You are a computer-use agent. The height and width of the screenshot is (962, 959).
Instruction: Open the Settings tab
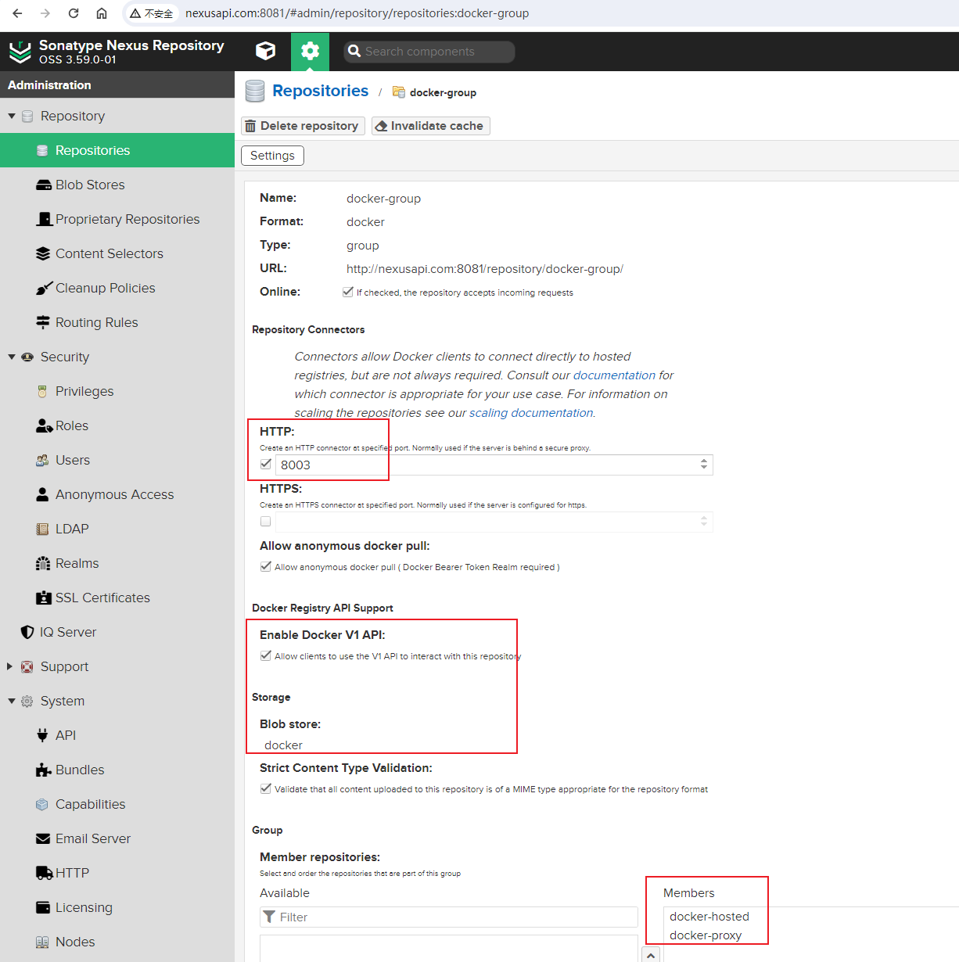(272, 156)
